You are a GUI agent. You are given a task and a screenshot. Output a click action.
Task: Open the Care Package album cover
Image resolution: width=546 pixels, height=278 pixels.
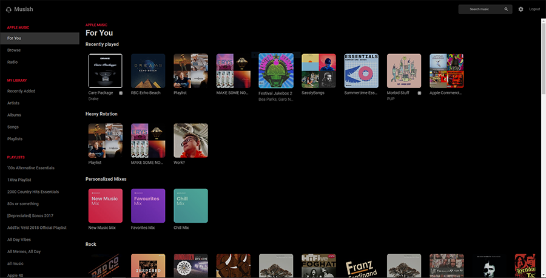pos(105,71)
